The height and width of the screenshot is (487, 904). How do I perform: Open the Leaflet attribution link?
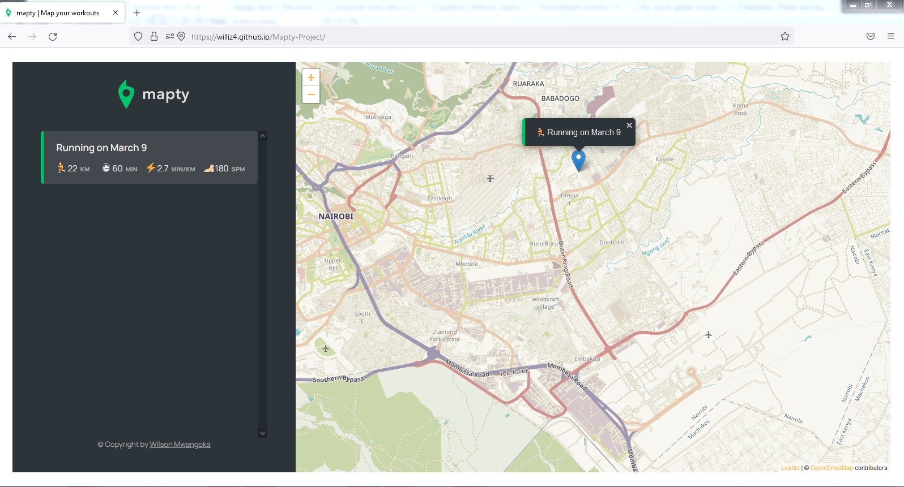[x=790, y=468]
